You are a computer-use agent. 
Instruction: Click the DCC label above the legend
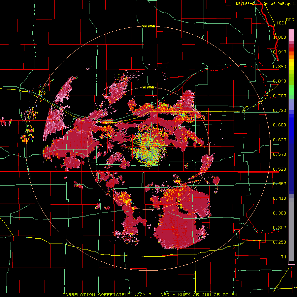290,20
